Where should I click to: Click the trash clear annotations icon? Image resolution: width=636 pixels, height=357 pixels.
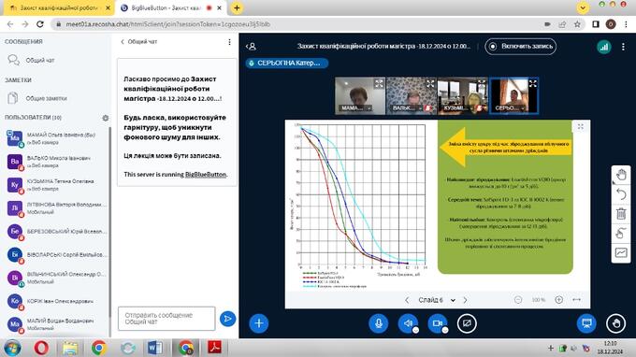[621, 214]
